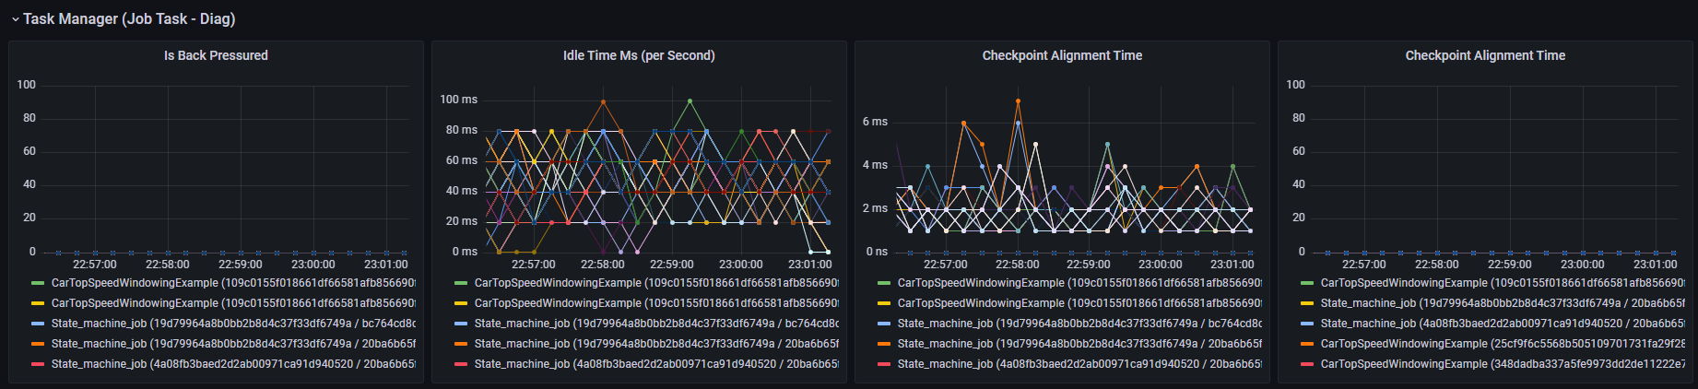Open the Idle Time Ms (per Second) panel menu
Image resolution: width=1698 pixels, height=389 pixels.
coord(639,55)
